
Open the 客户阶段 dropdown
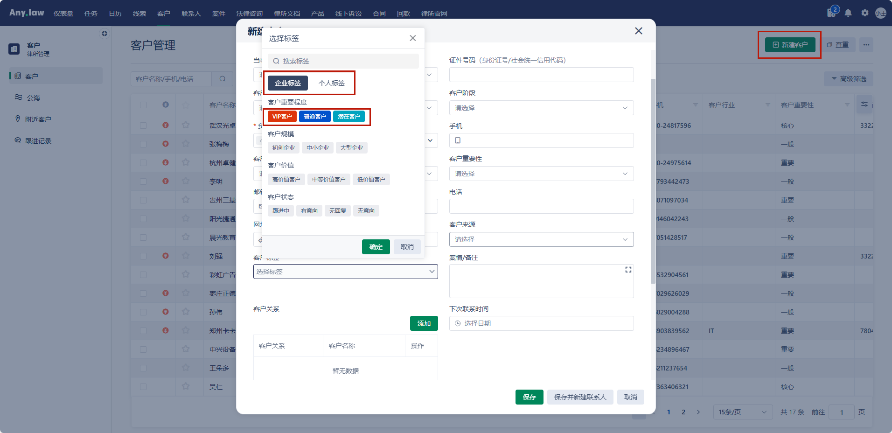pyautogui.click(x=541, y=108)
